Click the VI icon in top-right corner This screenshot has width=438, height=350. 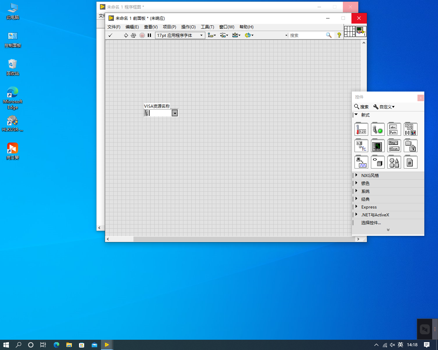point(361,31)
